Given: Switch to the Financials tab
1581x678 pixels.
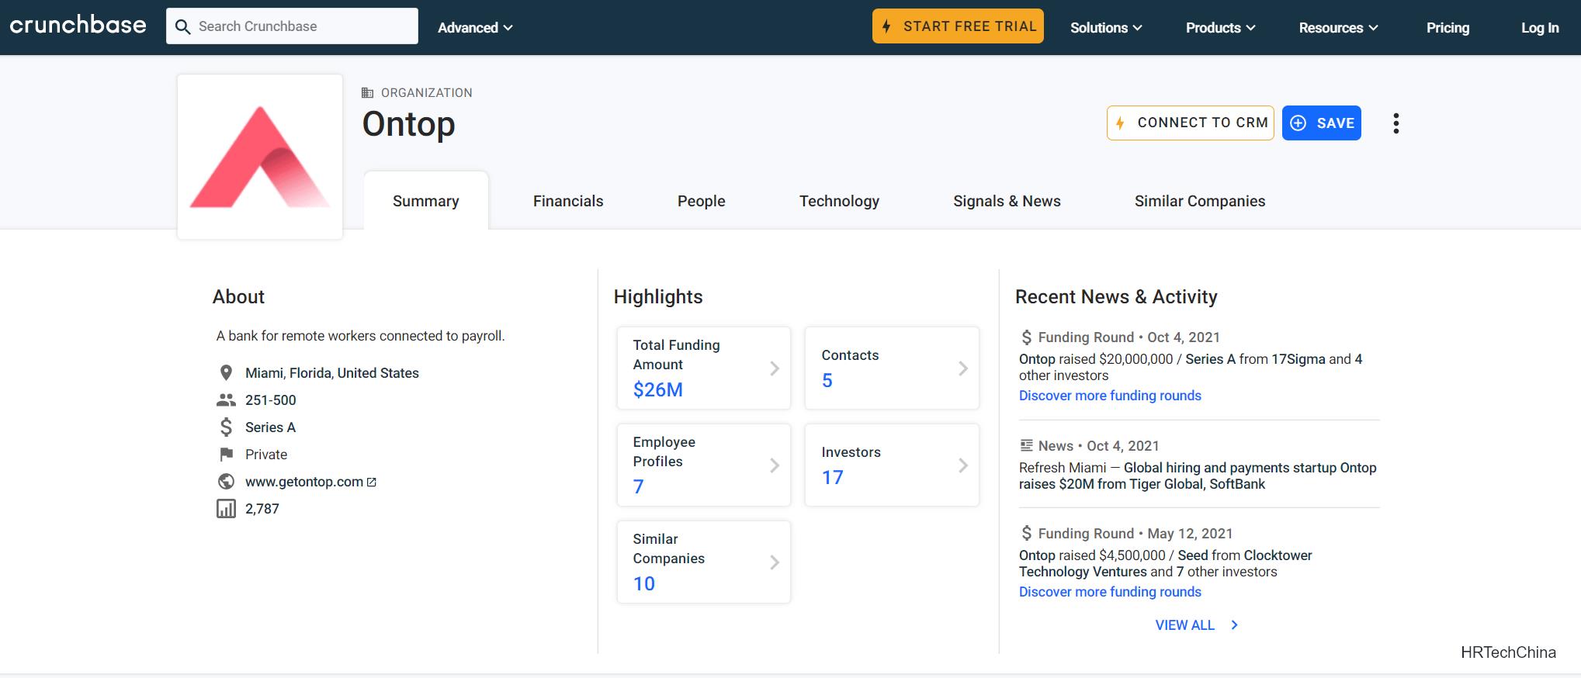Looking at the screenshot, I should (x=567, y=201).
